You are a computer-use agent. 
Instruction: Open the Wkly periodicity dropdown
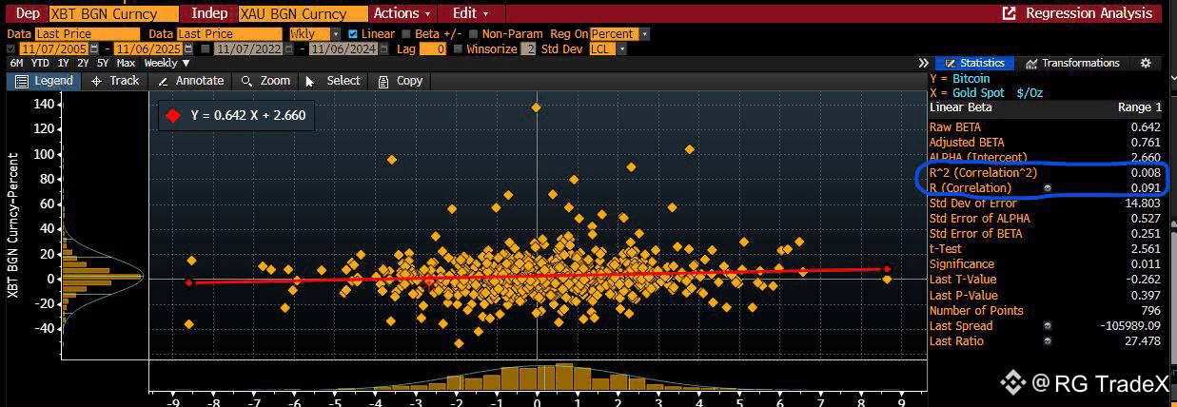tap(314, 33)
